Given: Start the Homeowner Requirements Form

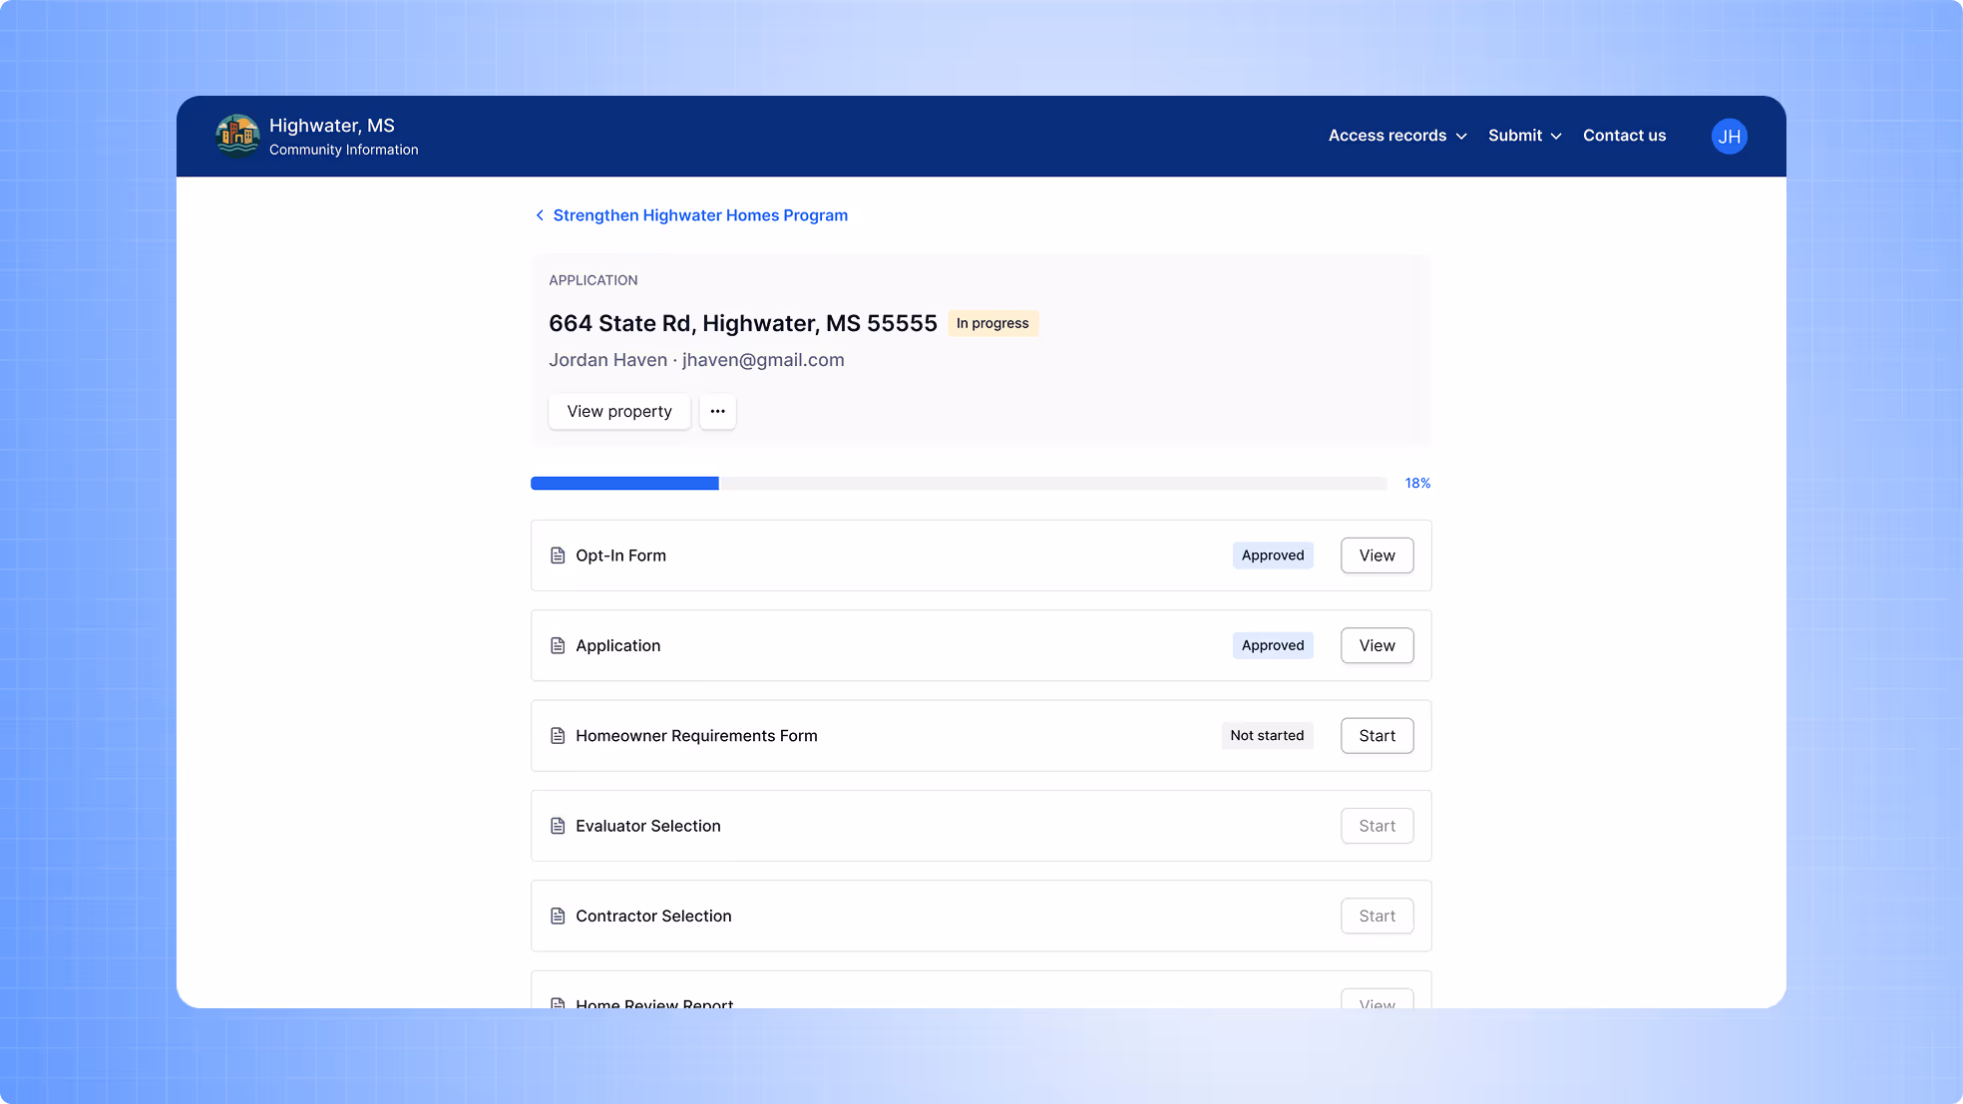Looking at the screenshot, I should [1376, 735].
